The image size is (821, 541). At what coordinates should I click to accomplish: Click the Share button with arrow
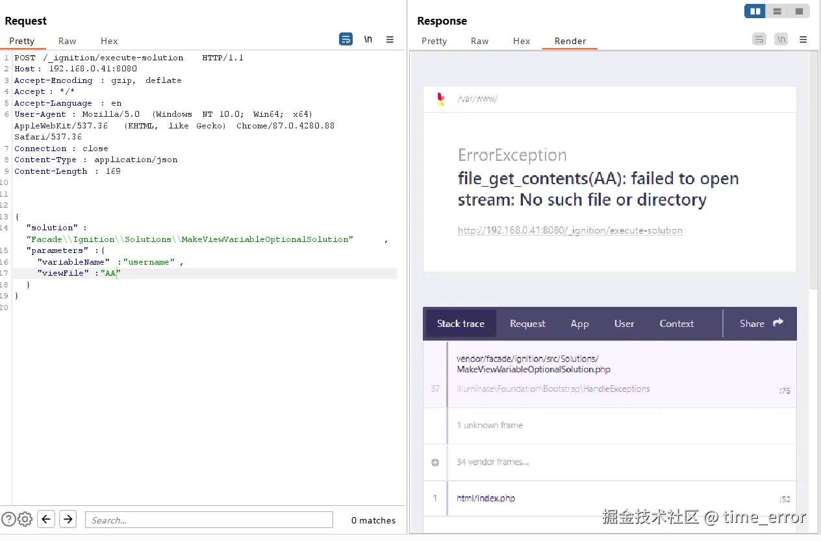(761, 323)
